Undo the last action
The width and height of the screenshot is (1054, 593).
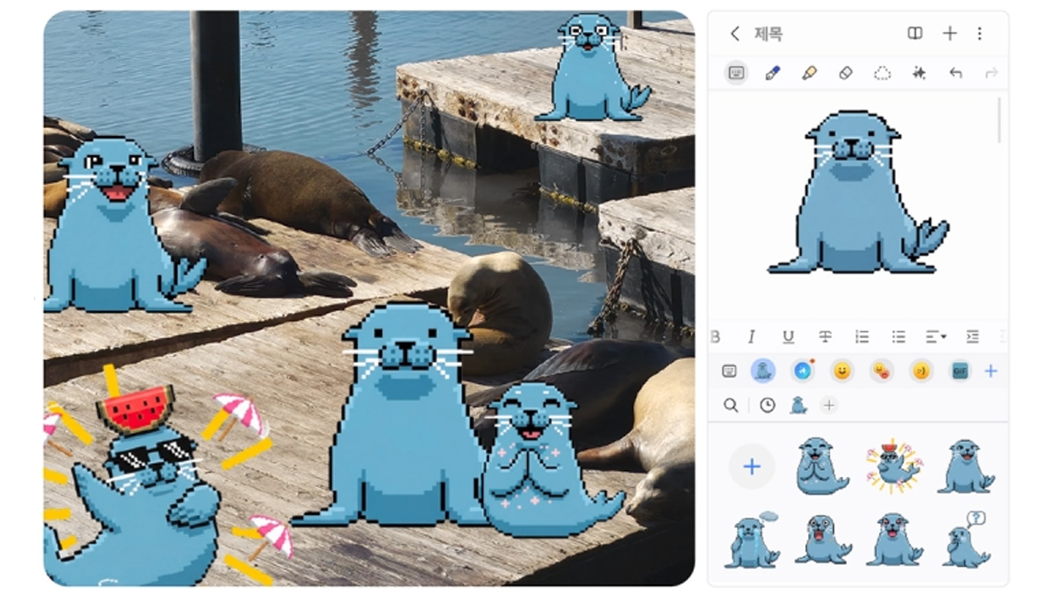coord(956,73)
